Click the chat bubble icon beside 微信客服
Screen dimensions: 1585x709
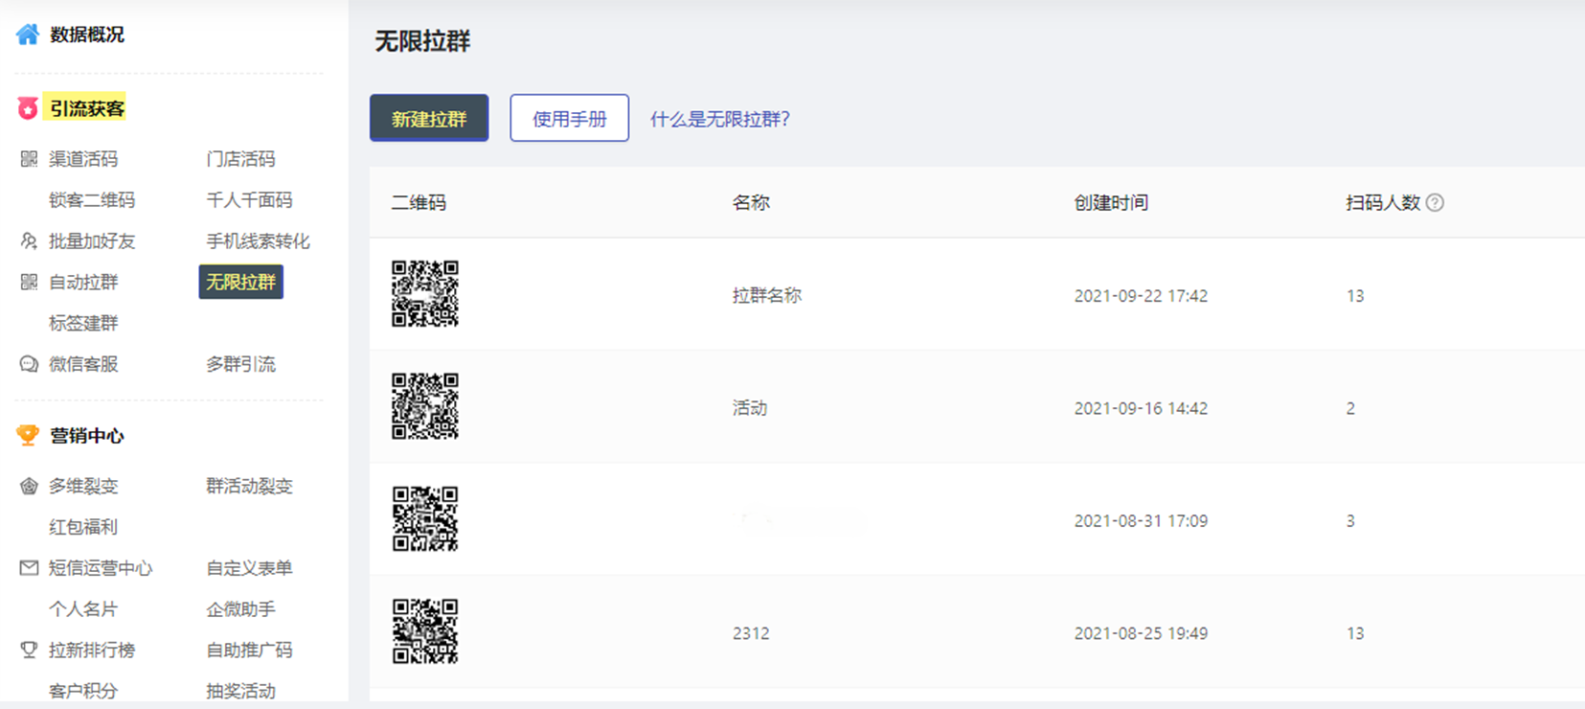tap(29, 364)
